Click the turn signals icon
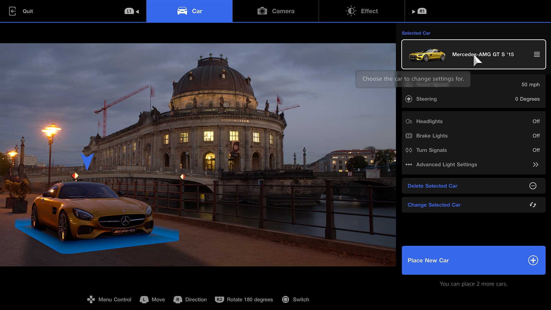The height and width of the screenshot is (310, 551). pos(409,150)
